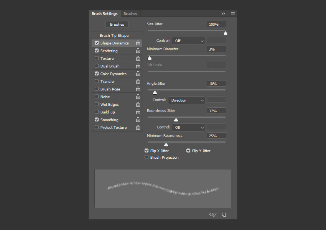Enable the Transfer checkbox

point(97,81)
